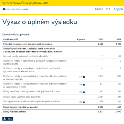Image resolution: width=124 pixels, height=124 pixels.
Task: Select the 2013 column header
Action: tap(118, 39)
